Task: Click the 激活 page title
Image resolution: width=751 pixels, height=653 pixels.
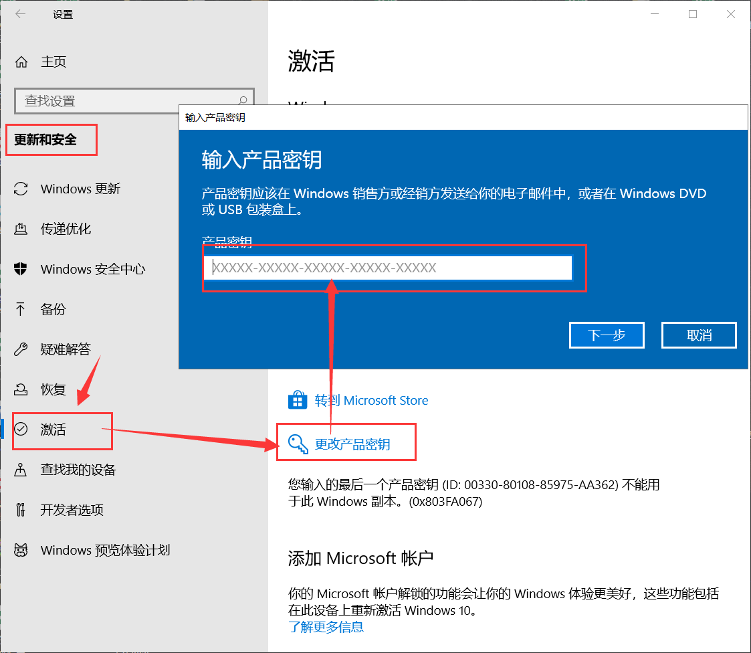Action: coord(312,62)
